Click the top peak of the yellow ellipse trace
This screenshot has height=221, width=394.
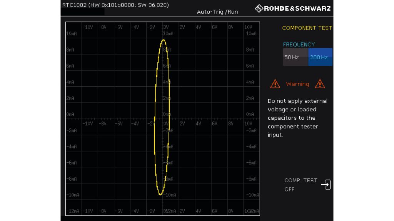pyautogui.click(x=164, y=40)
